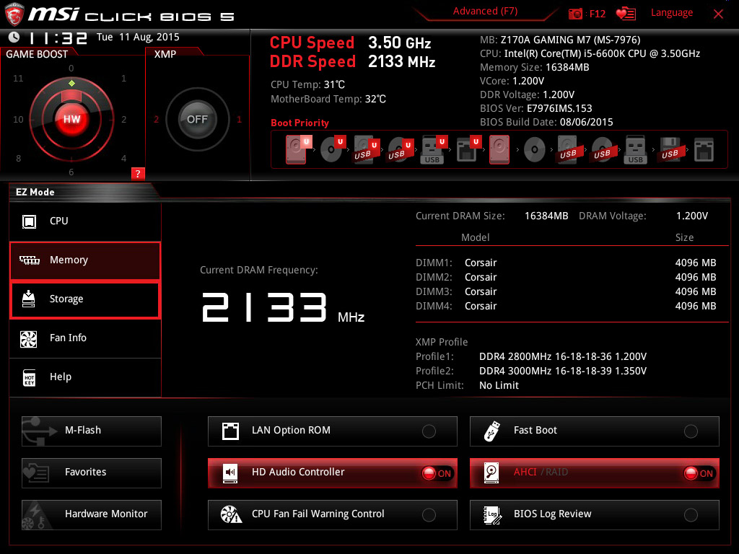The width and height of the screenshot is (739, 554).
Task: Select the legacy USB key boot device
Action: tap(636, 149)
